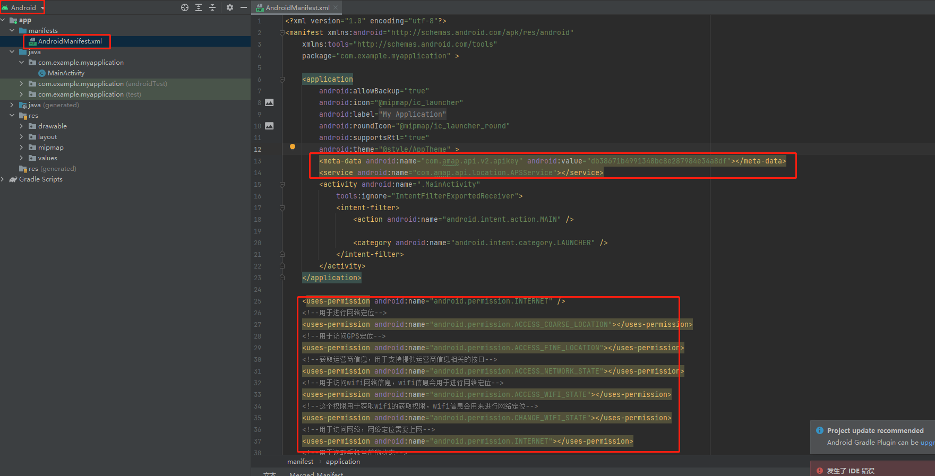This screenshot has width=935, height=476.
Task: Click the package attribute line
Action: tap(381, 56)
